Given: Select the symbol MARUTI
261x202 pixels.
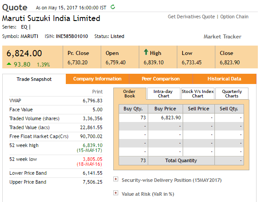Looking at the screenshot, I should 29,36.
